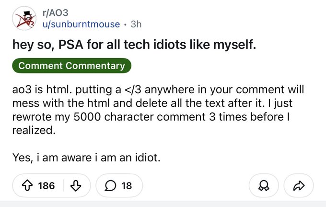Downvote the post with the down arrow

pyautogui.click(x=74, y=185)
